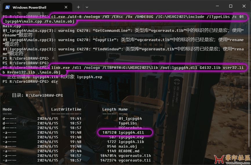Open the new tab profile dropdown
The height and width of the screenshot is (165, 251).
pyautogui.click(x=87, y=7)
